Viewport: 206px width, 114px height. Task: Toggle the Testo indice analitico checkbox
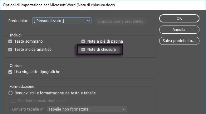tap(10, 50)
